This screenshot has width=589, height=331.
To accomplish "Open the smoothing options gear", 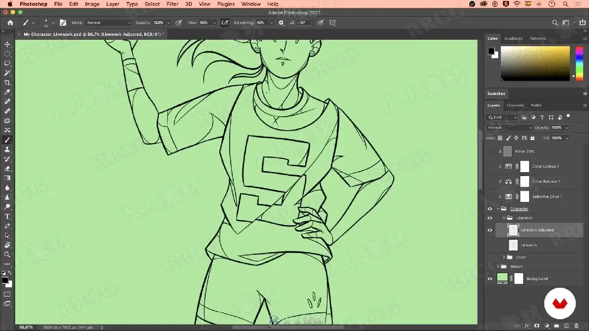I will click(281, 23).
